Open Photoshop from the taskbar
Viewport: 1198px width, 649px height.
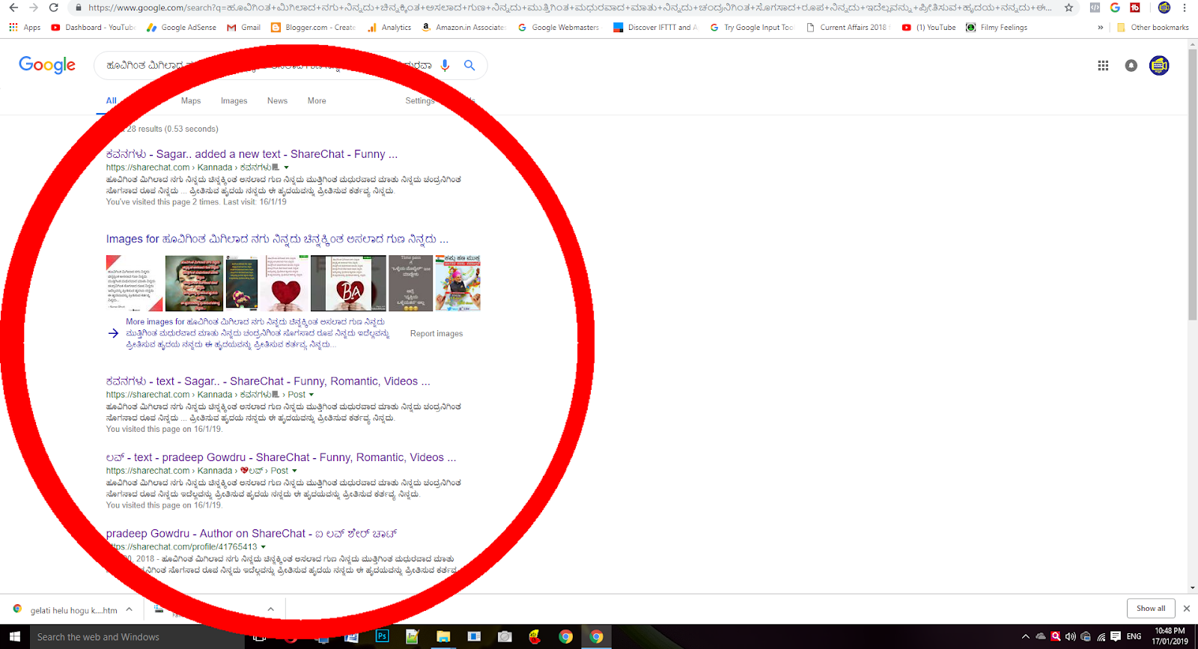coord(382,637)
